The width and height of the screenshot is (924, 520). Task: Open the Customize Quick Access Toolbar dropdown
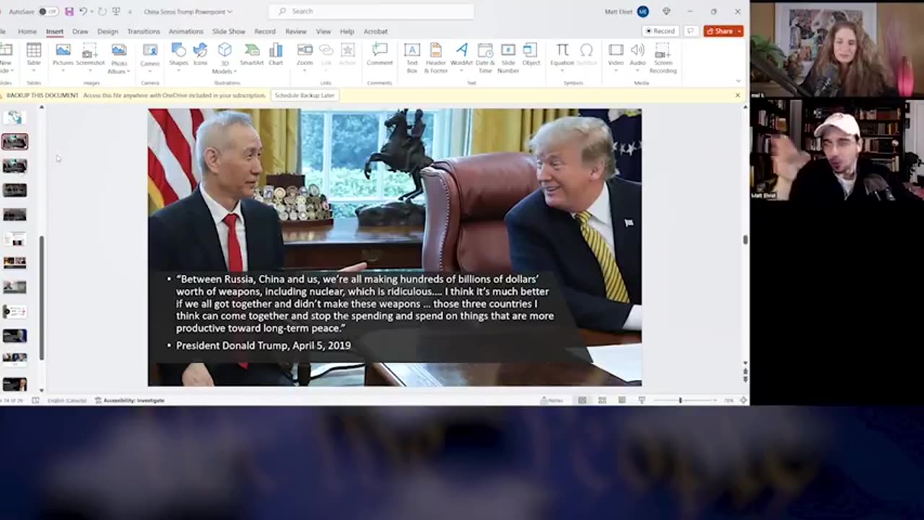(x=130, y=12)
